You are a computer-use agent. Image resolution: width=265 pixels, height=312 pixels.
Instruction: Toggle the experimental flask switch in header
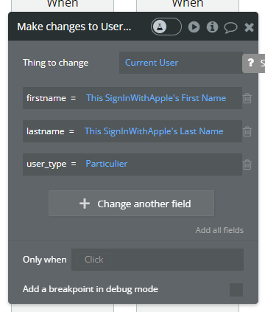pos(166,27)
